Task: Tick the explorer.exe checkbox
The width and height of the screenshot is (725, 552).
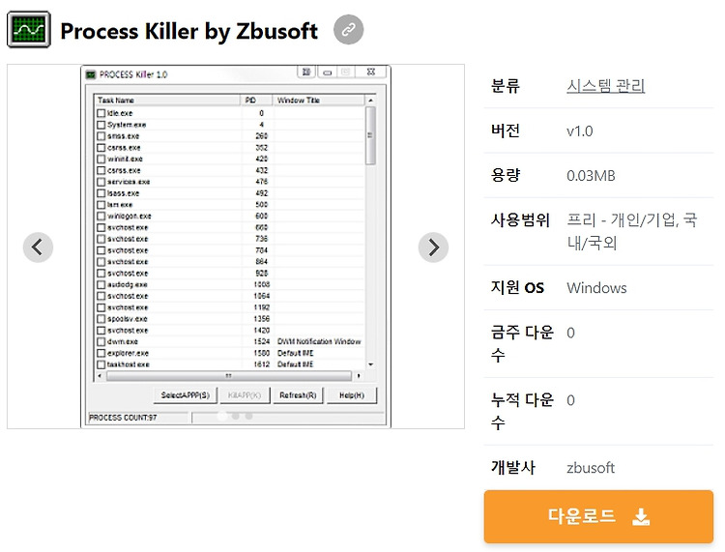Action: 101,353
